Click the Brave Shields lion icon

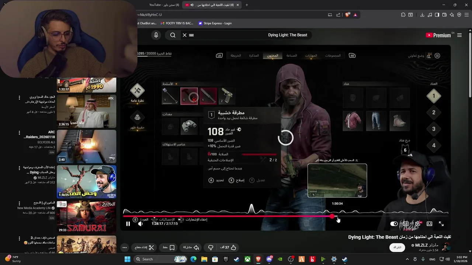[347, 15]
